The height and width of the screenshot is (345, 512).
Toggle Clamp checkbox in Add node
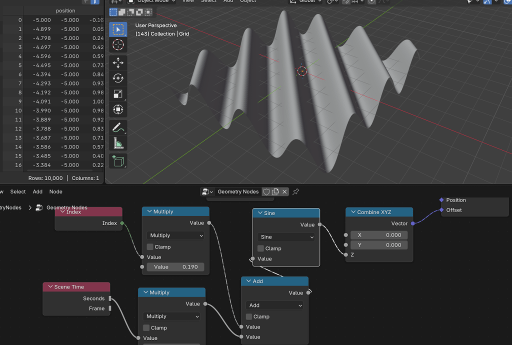click(x=249, y=316)
